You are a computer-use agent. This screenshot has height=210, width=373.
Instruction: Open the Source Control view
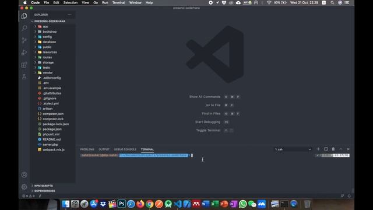(24, 40)
